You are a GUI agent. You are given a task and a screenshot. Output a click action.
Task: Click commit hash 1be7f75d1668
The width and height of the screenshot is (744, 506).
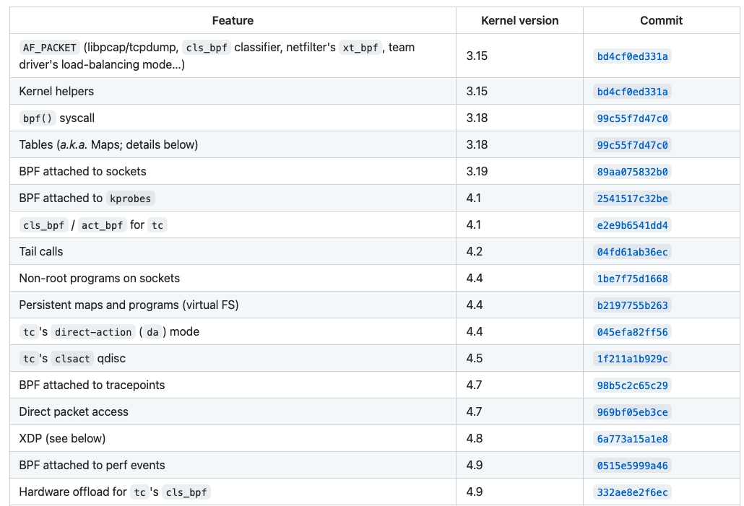click(632, 279)
